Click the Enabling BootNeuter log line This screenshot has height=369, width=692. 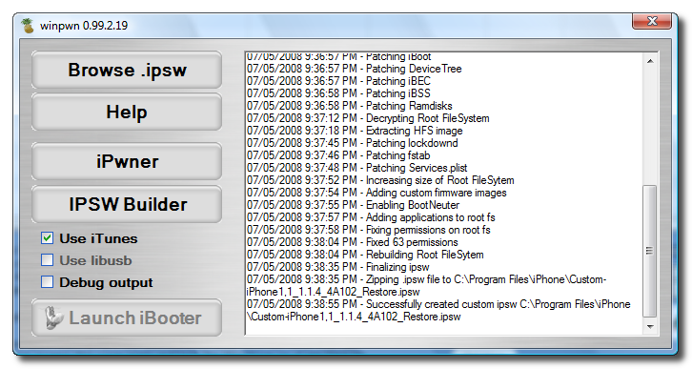[353, 205]
